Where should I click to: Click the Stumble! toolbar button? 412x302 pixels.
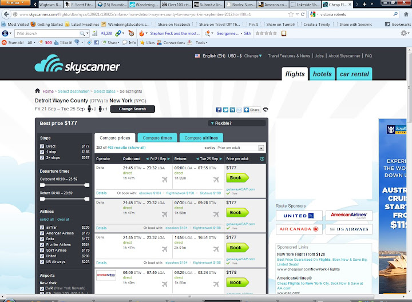pos(13,42)
